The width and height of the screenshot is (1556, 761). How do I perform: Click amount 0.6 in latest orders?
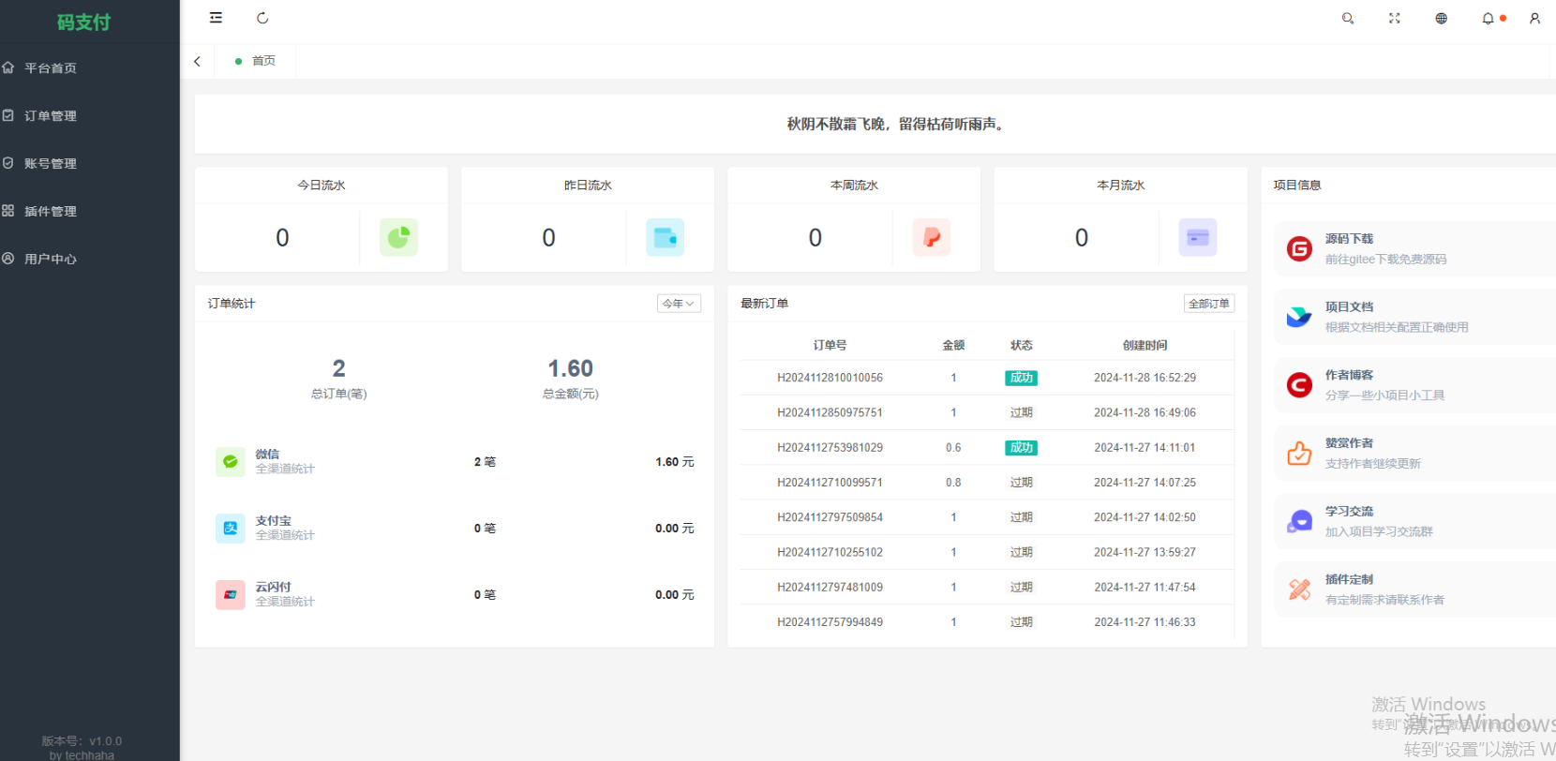(953, 448)
